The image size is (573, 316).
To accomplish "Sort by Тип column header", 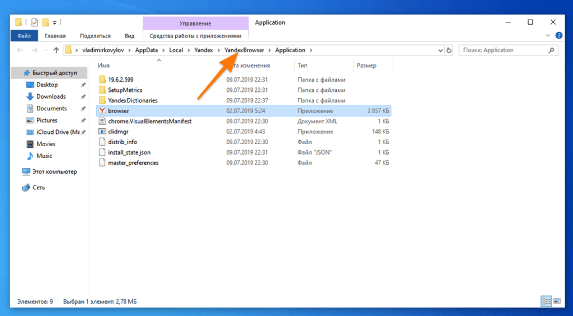I will [x=303, y=66].
